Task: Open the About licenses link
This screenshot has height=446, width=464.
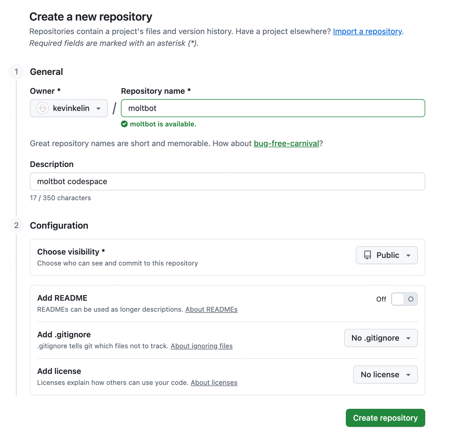Action: (x=214, y=383)
